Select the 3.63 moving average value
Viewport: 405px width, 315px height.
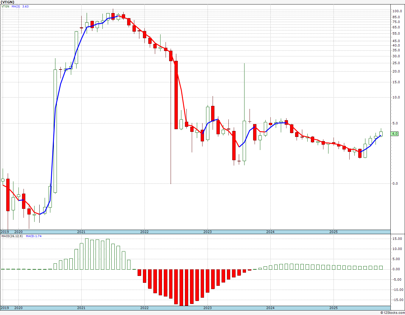(x=25, y=6)
